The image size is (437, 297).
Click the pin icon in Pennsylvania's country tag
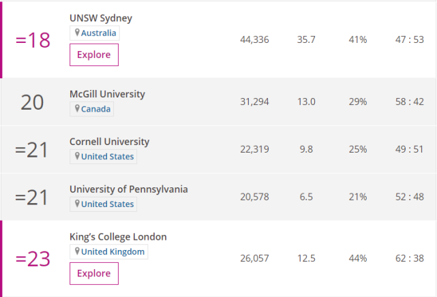[77, 204]
